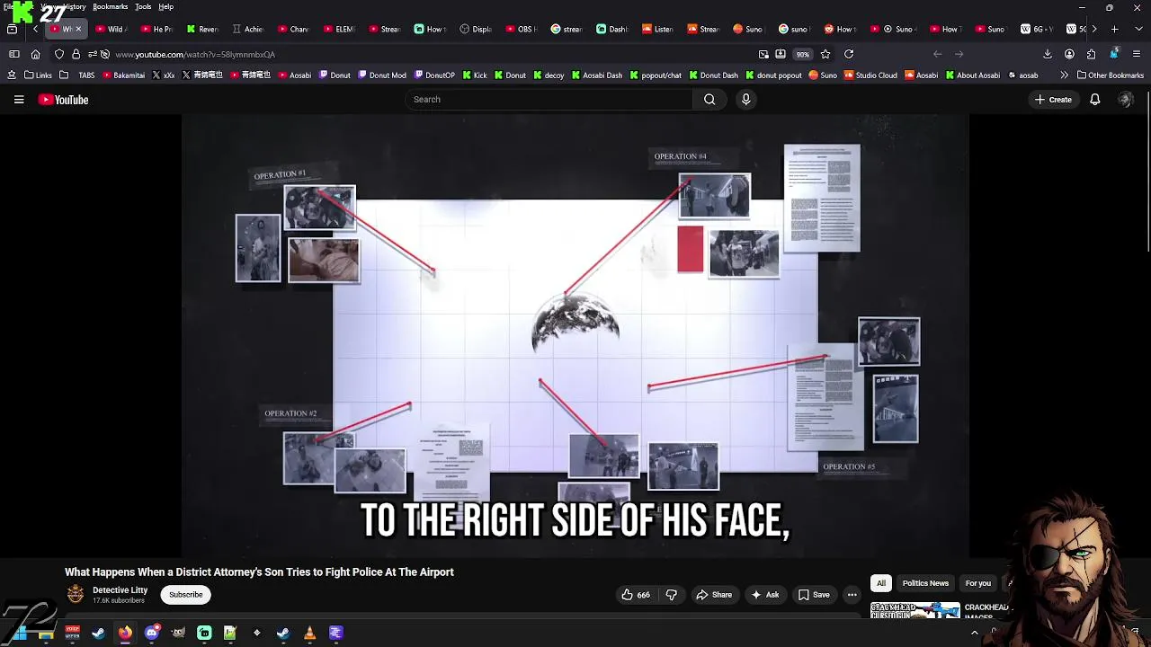Open Firefox extensions puzzle icon
1151x647 pixels.
tap(1091, 54)
